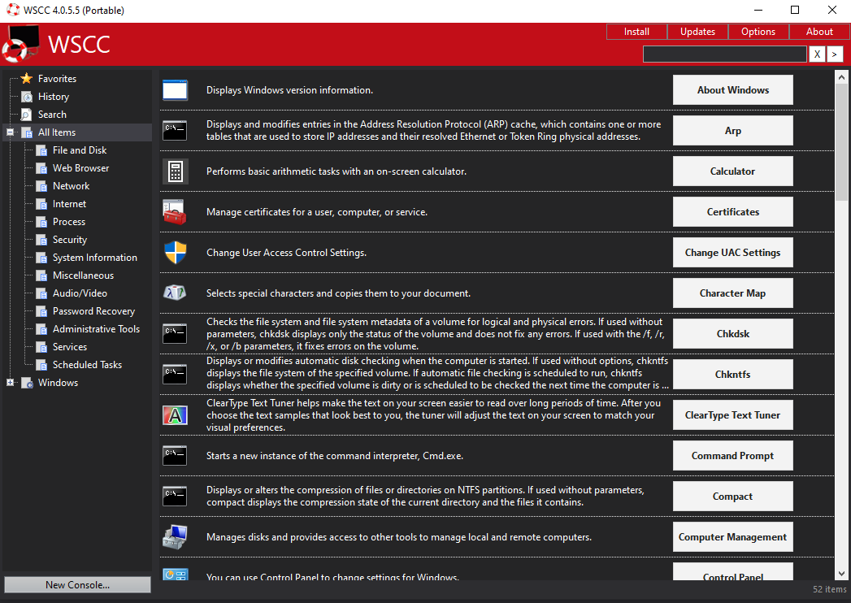Click the File and Disk category icon

(x=41, y=150)
